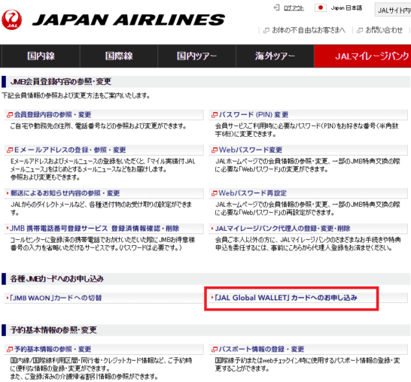Open JALマイレージバンク代理人の登録・変更・削除 link
This screenshot has height=382, width=411.
pyautogui.click(x=282, y=229)
